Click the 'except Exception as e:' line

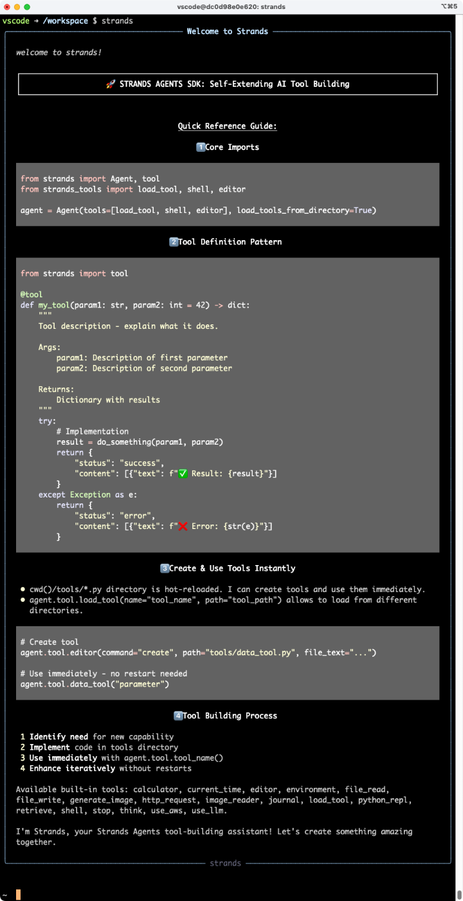(88, 495)
